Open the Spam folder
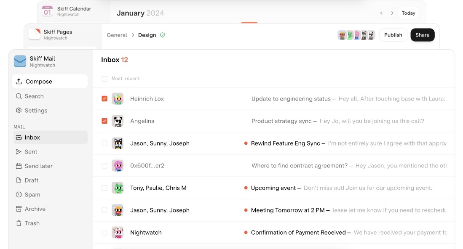This screenshot has height=249, width=463. (x=51, y=195)
